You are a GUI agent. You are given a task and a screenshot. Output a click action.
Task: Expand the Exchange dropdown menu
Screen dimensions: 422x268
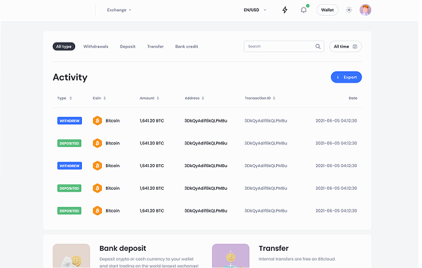point(119,10)
